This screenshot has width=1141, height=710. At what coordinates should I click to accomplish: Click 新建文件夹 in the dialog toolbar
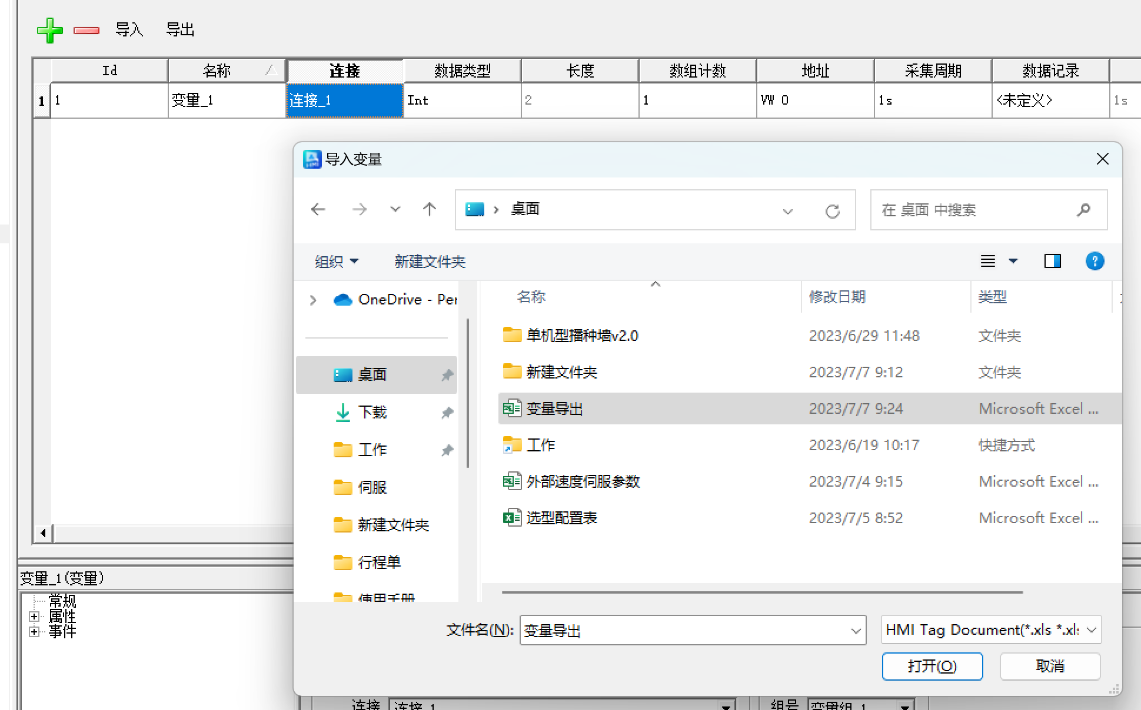(430, 262)
